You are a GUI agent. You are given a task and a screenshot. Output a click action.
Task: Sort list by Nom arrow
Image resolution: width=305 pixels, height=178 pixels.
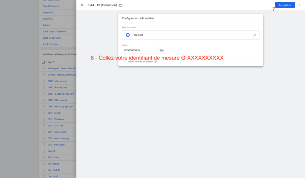54,62
